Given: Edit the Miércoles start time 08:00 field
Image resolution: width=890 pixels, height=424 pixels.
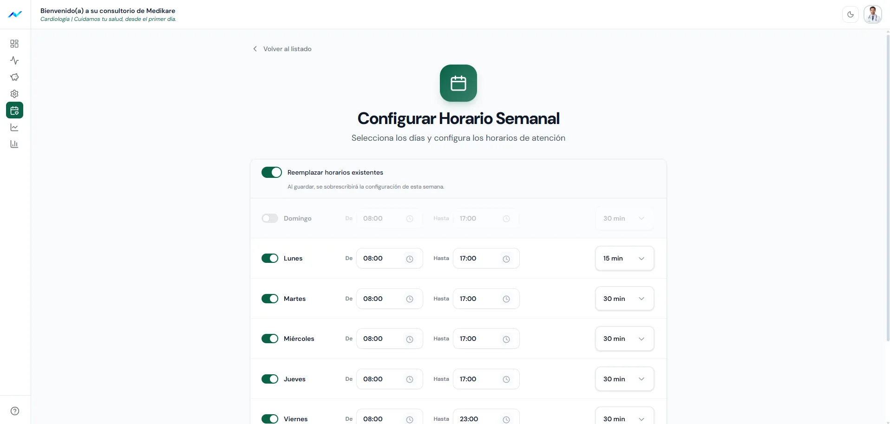Looking at the screenshot, I should pos(389,339).
